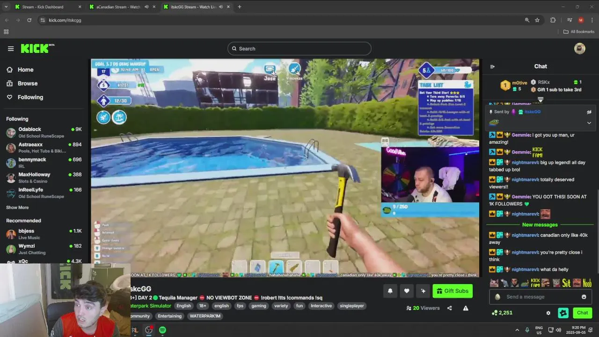Open InReelLyfe channel in Following list
Viewport: 599px width, 337px height.
pos(44,193)
